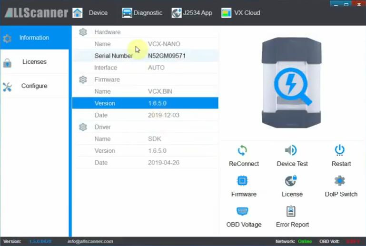Click the driver date 2019-04-26
366x246 pixels.
pos(164,163)
